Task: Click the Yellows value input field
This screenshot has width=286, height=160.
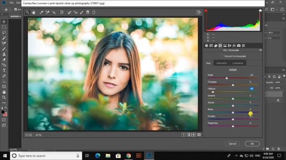Action: [x=252, y=89]
